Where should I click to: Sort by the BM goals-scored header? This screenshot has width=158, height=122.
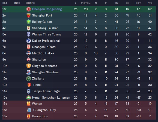point(116,3)
